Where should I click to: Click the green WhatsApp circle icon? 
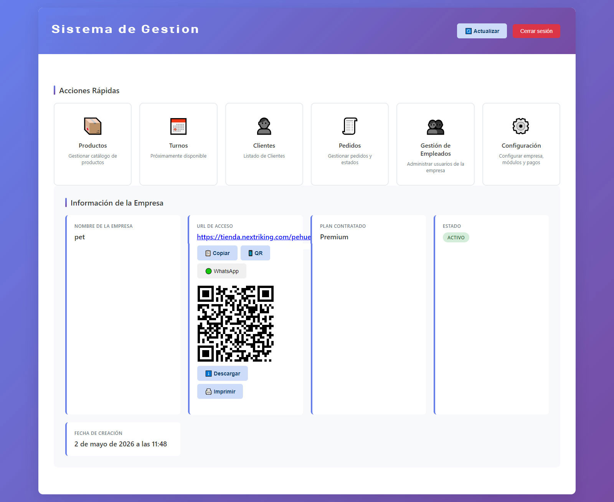pyautogui.click(x=208, y=271)
